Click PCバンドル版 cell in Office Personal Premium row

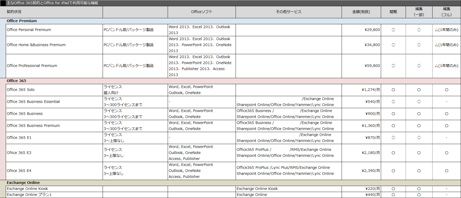coord(135,30)
